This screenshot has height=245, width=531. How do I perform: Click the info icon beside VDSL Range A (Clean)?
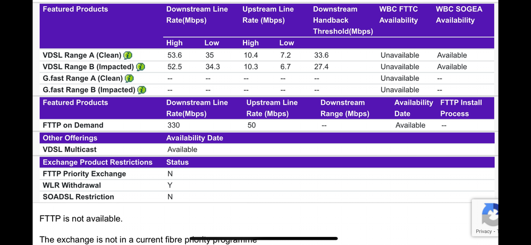[x=128, y=55]
